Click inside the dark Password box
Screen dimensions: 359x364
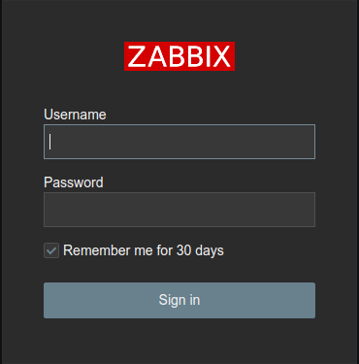tap(179, 210)
